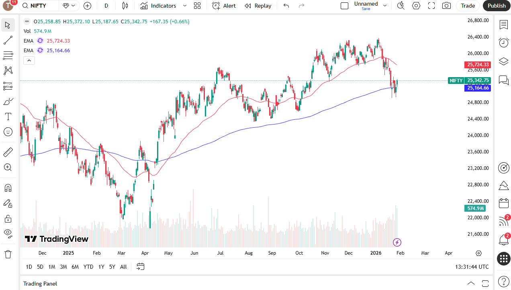Show All available data range
The image size is (511, 290).
coord(123,267)
